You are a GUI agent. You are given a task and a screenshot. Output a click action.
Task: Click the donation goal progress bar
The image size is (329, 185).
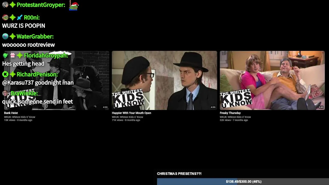pyautogui.click(x=243, y=181)
